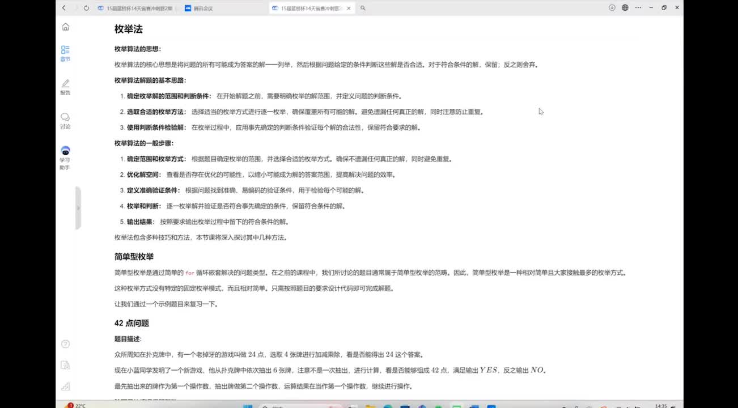Viewport: 738px width, 408px height.
Task: Click the home icon in left sidebar
Action: coord(65,27)
